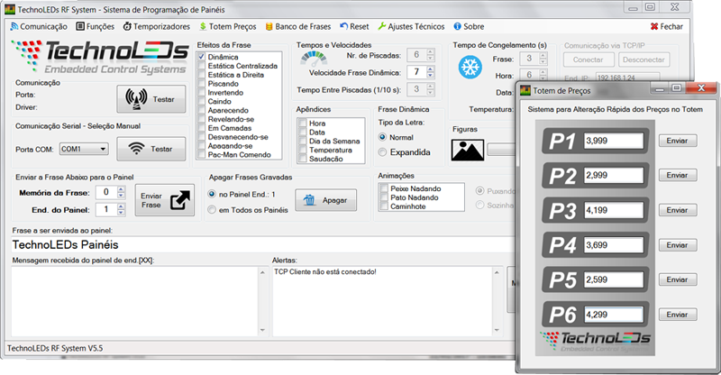Click 'TCP Cliente não está conectado!' alert text

point(325,272)
